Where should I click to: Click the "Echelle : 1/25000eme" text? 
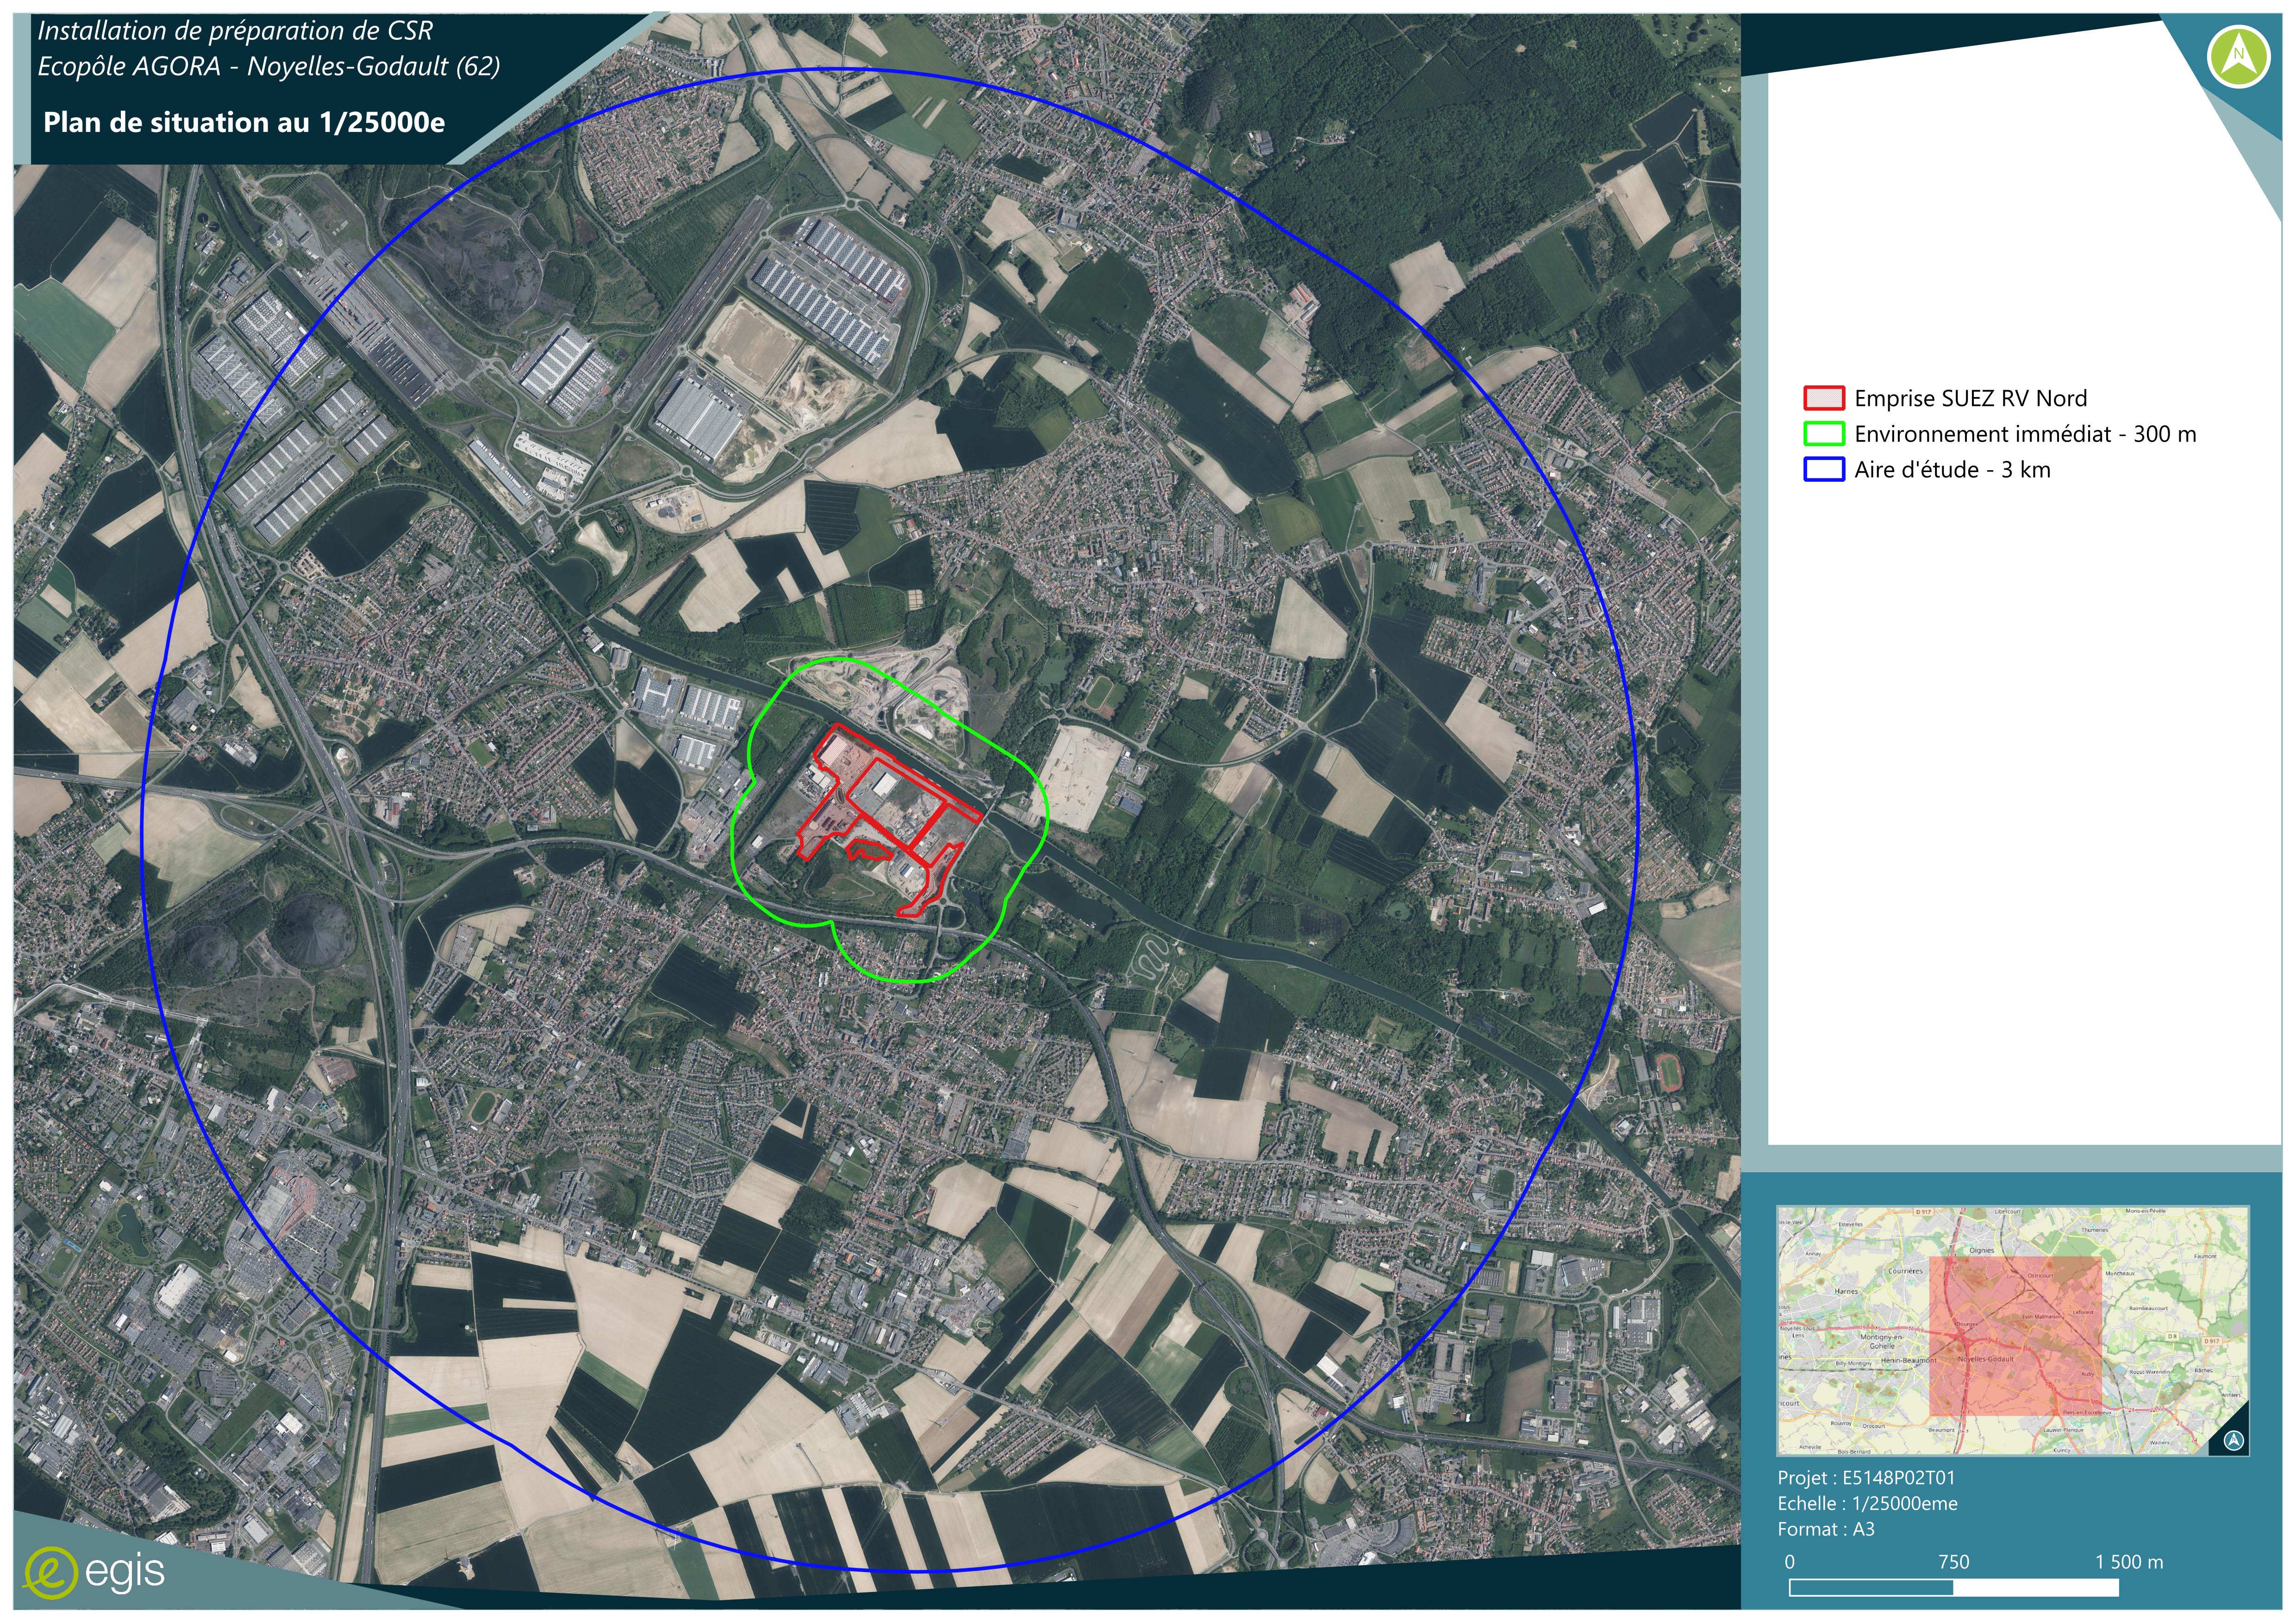(x=1867, y=1504)
